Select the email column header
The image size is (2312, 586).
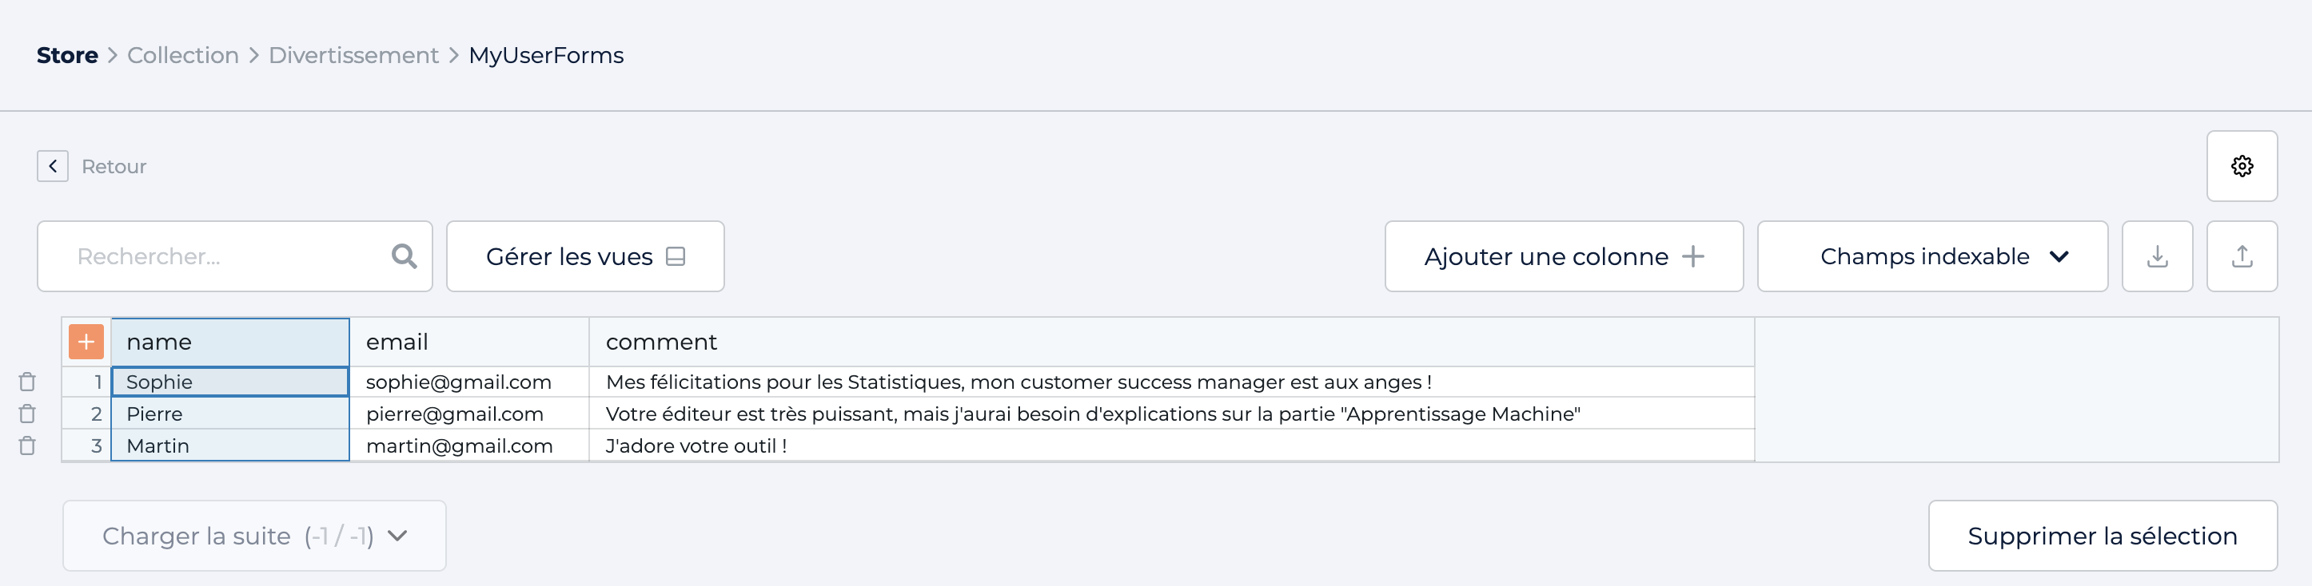point(468,342)
